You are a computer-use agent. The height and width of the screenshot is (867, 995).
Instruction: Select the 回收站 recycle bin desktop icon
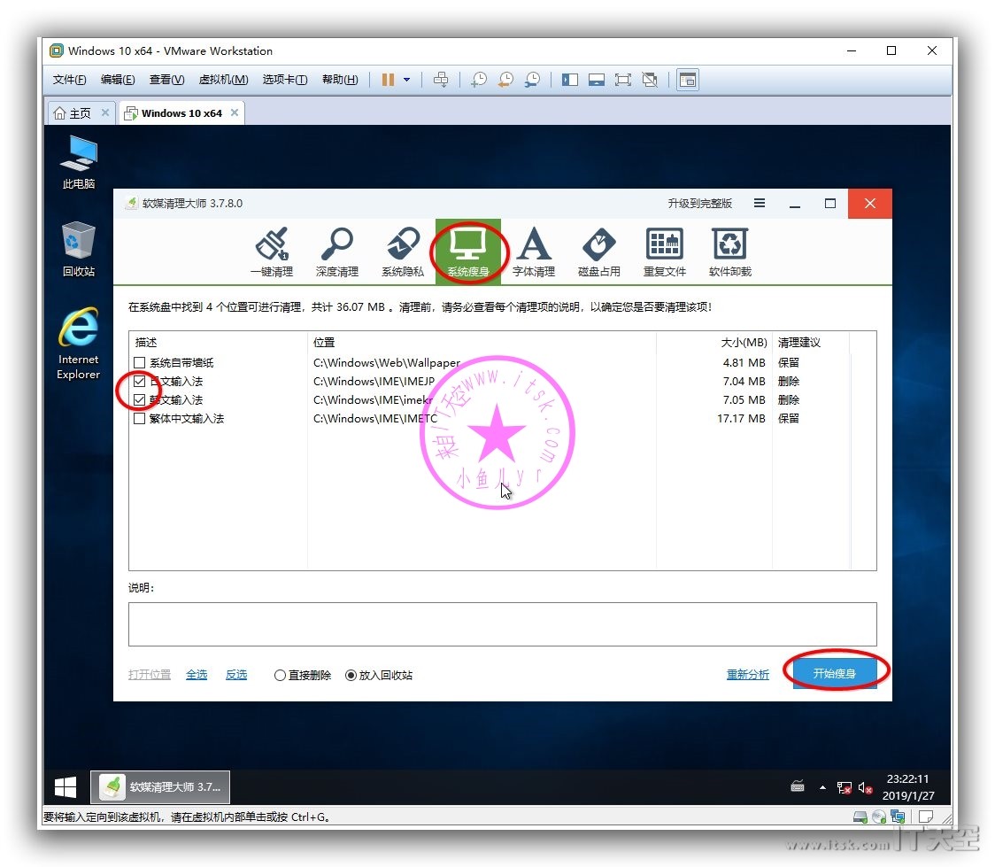(x=79, y=250)
